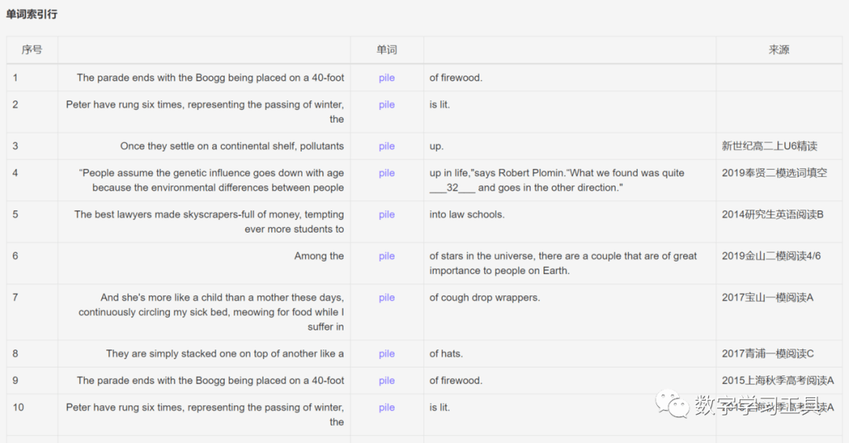Select source "2015上海秋季高考阅读A"
This screenshot has height=443, width=849.
[x=778, y=380]
